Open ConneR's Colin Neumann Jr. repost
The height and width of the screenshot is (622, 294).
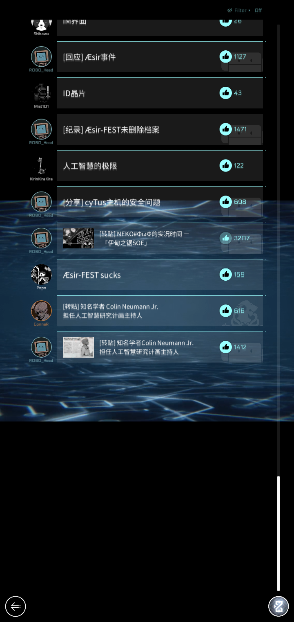(x=160, y=311)
